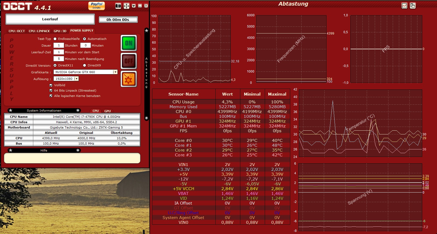
Task: Click the Wert column header
Action: coord(227,94)
